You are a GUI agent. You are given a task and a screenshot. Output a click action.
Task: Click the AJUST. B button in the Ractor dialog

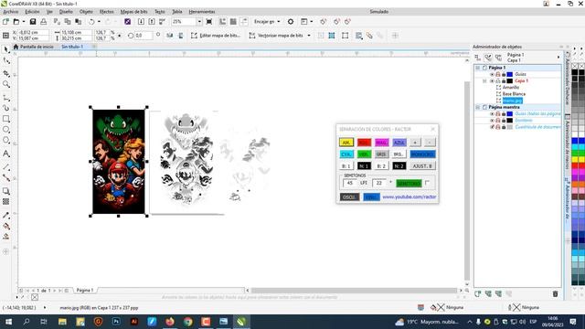(x=422, y=166)
